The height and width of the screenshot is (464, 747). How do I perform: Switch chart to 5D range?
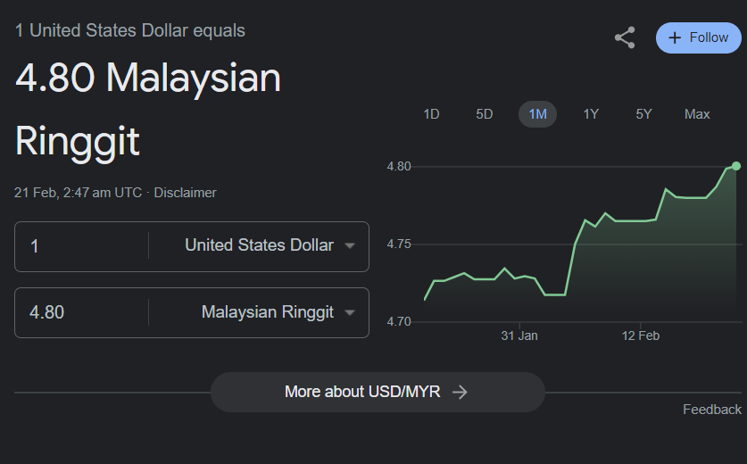(x=484, y=114)
